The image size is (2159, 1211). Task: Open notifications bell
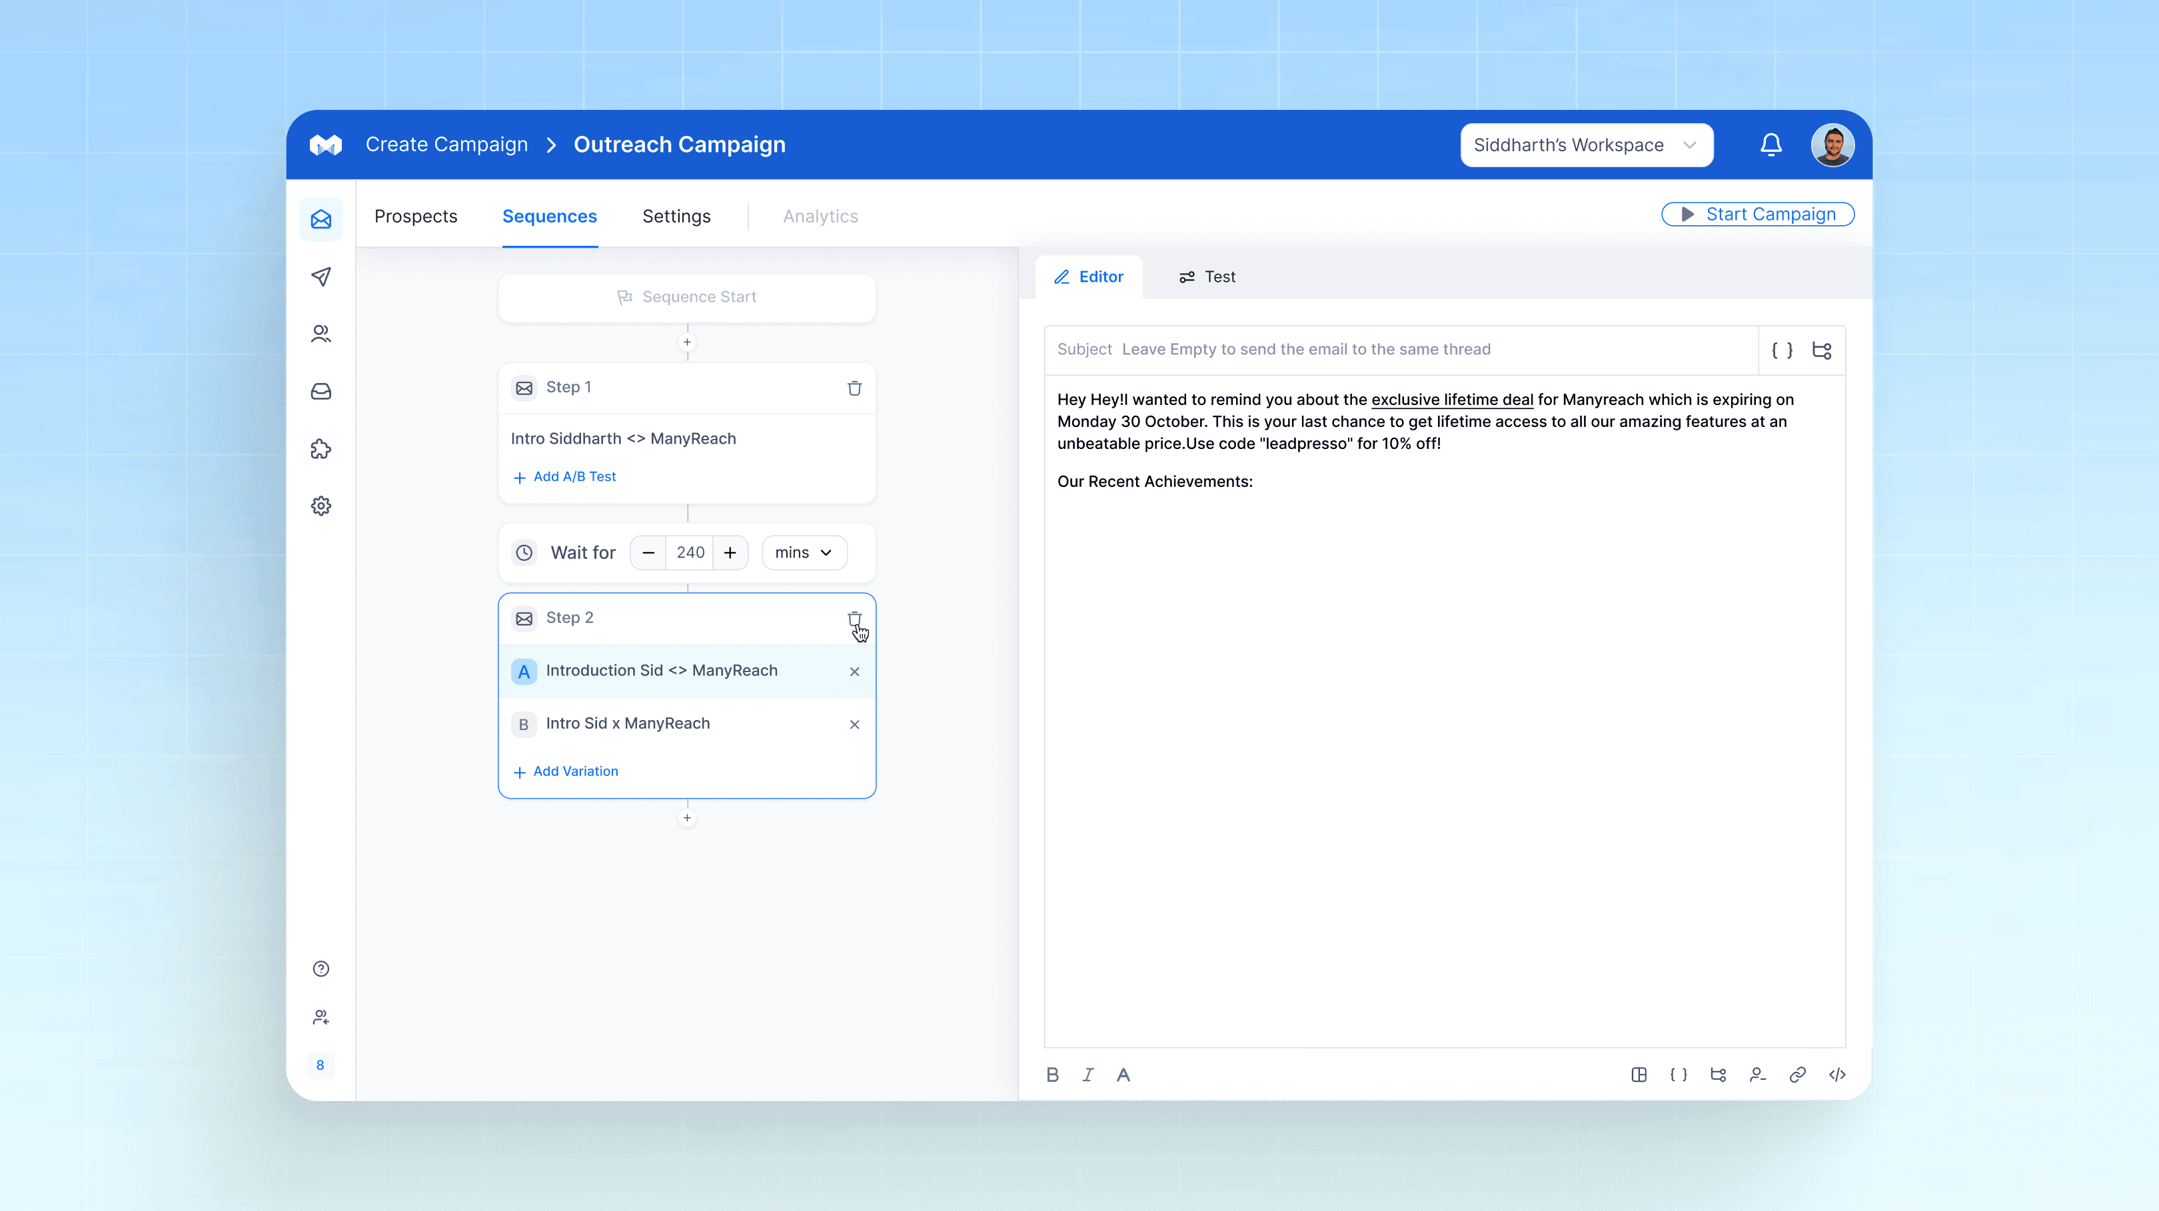click(x=1771, y=145)
